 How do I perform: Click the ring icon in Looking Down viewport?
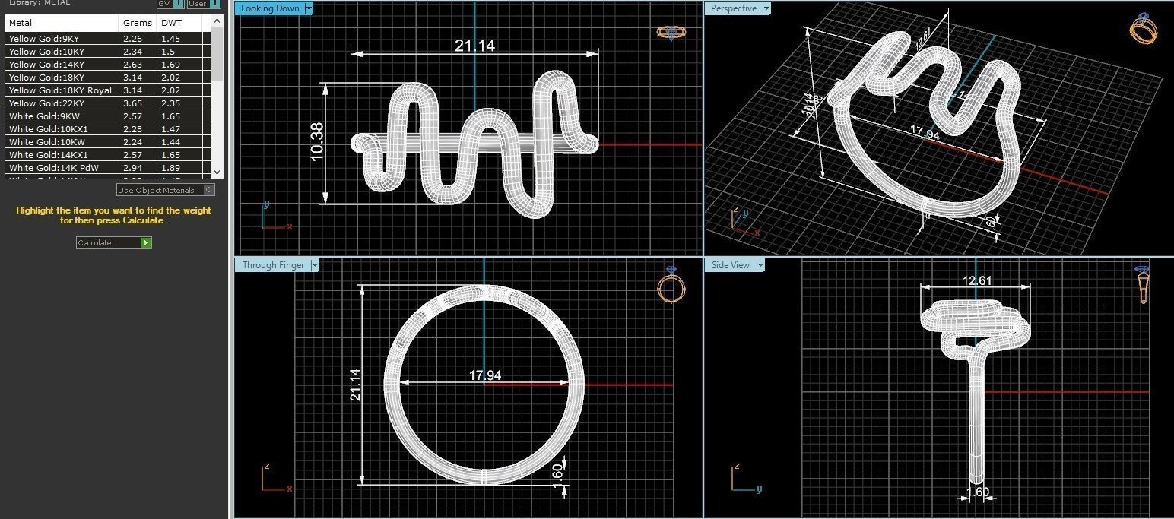pos(670,33)
